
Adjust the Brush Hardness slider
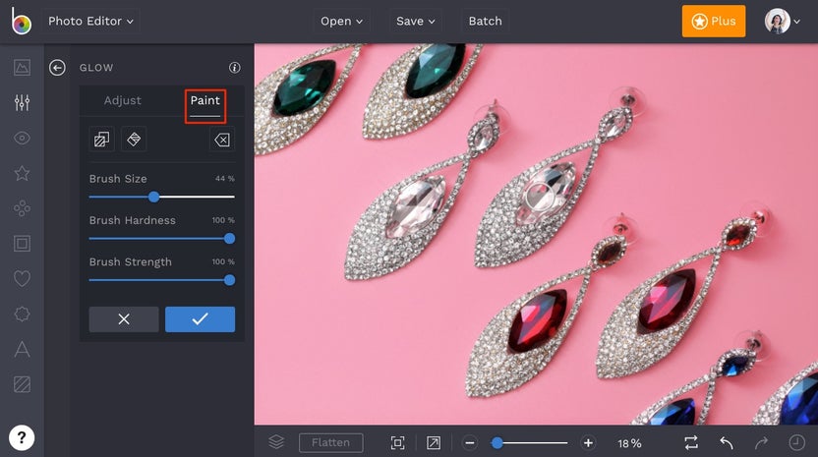(x=161, y=239)
